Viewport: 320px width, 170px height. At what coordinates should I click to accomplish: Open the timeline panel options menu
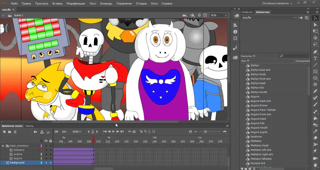point(227,126)
